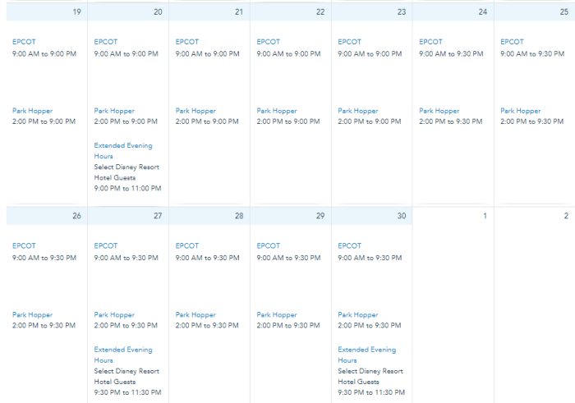This screenshot has width=575, height=403.
Task: Click the date number 24 header
Action: (482, 12)
